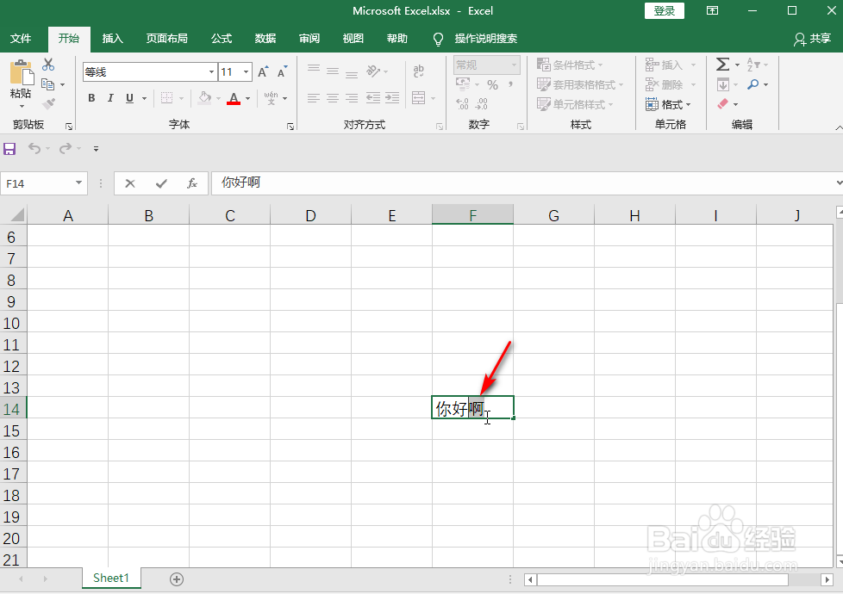The image size is (843, 594).
Task: Open the 视图 ribbon tab
Action: pyautogui.click(x=353, y=39)
